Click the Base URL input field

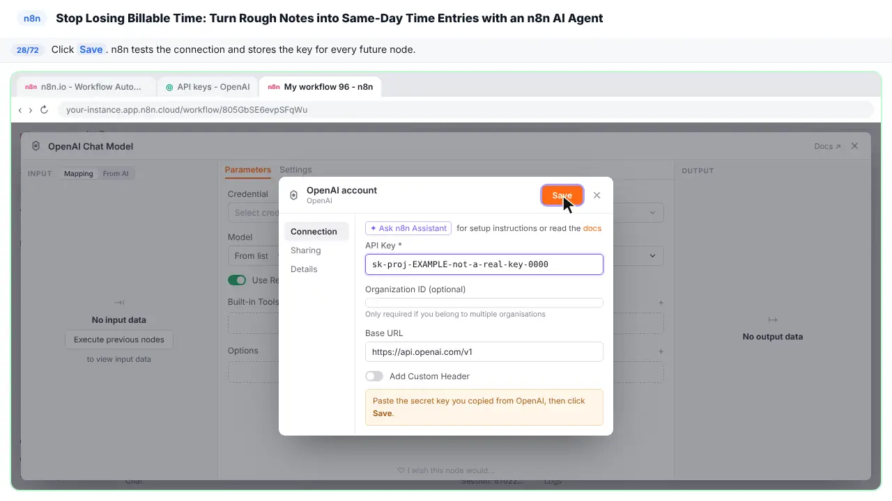pos(484,351)
